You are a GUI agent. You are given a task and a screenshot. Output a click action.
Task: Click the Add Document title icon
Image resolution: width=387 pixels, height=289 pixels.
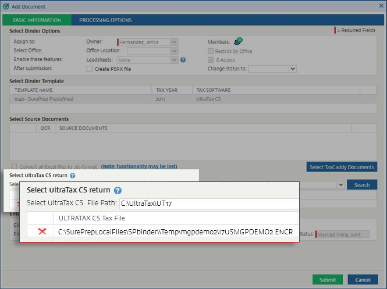click(x=6, y=6)
